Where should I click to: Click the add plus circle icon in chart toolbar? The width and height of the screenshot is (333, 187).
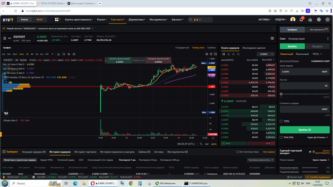click(74, 54)
